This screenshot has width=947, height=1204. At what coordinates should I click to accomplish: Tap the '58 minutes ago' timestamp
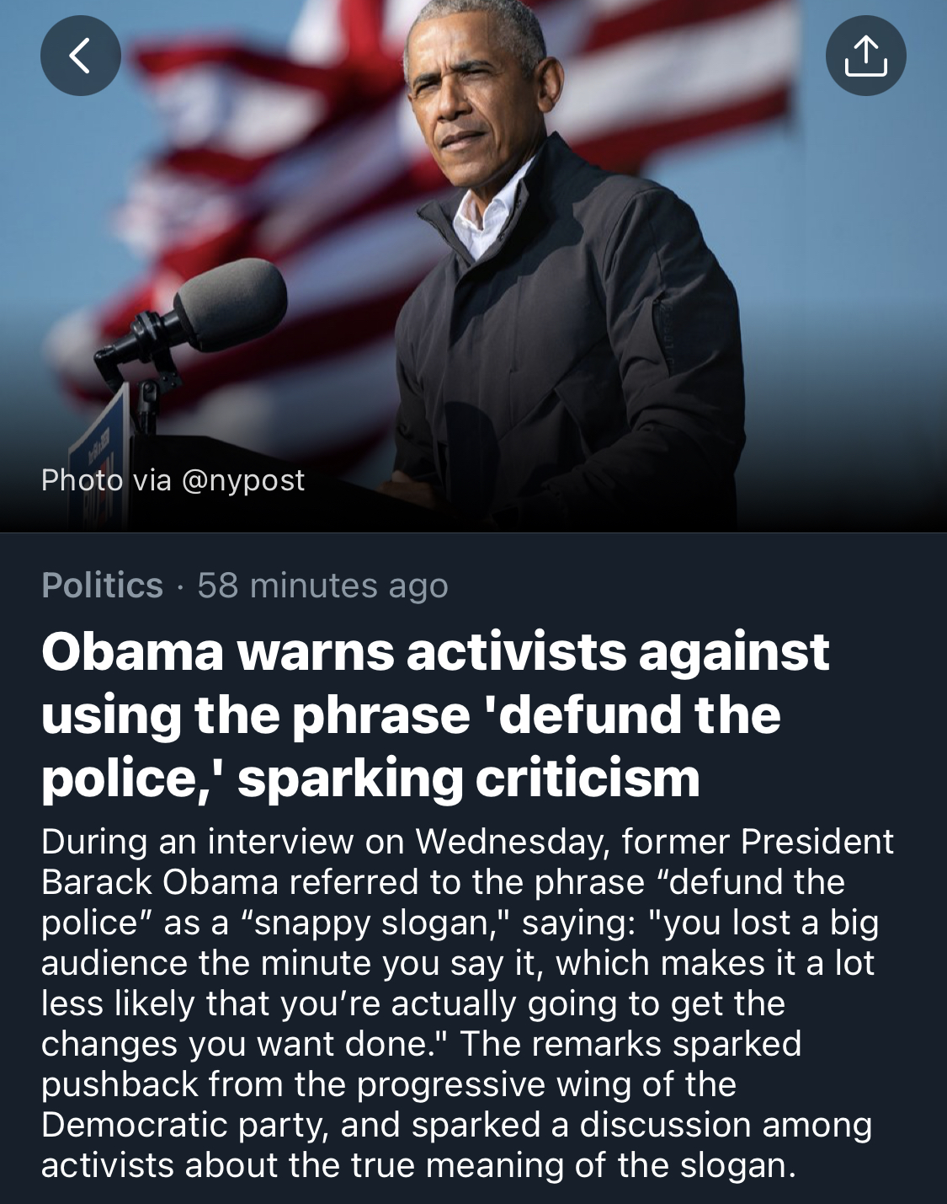pyautogui.click(x=322, y=585)
